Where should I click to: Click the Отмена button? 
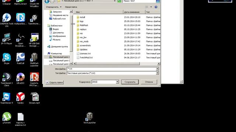pyautogui.click(x=149, y=82)
